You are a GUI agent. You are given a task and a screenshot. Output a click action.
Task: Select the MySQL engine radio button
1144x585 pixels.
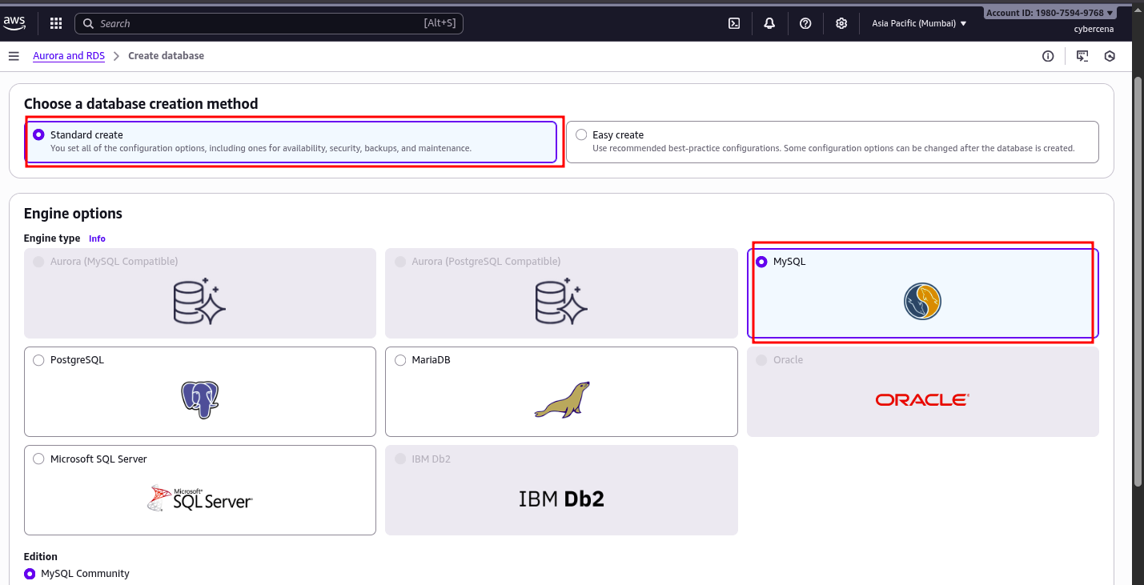761,262
